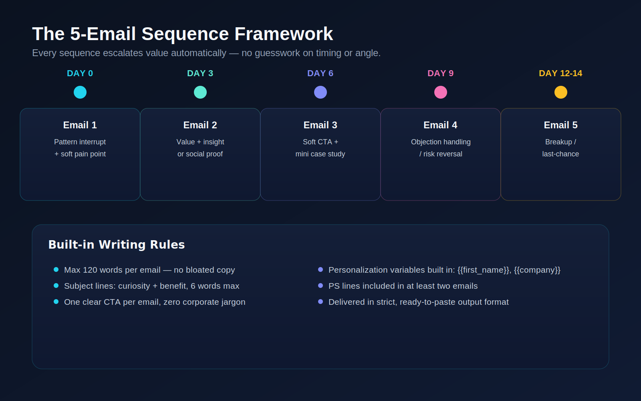Click the 'Delivered in strict, ready-to-paste' rule
This screenshot has height=401, width=641.
click(x=419, y=302)
